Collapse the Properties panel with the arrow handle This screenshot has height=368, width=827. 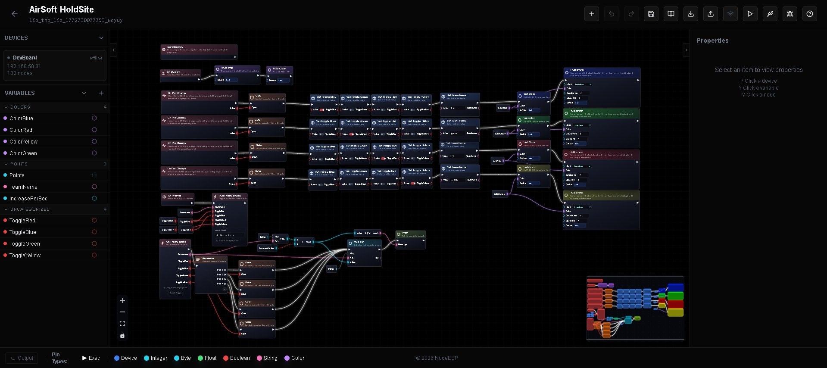(686, 50)
